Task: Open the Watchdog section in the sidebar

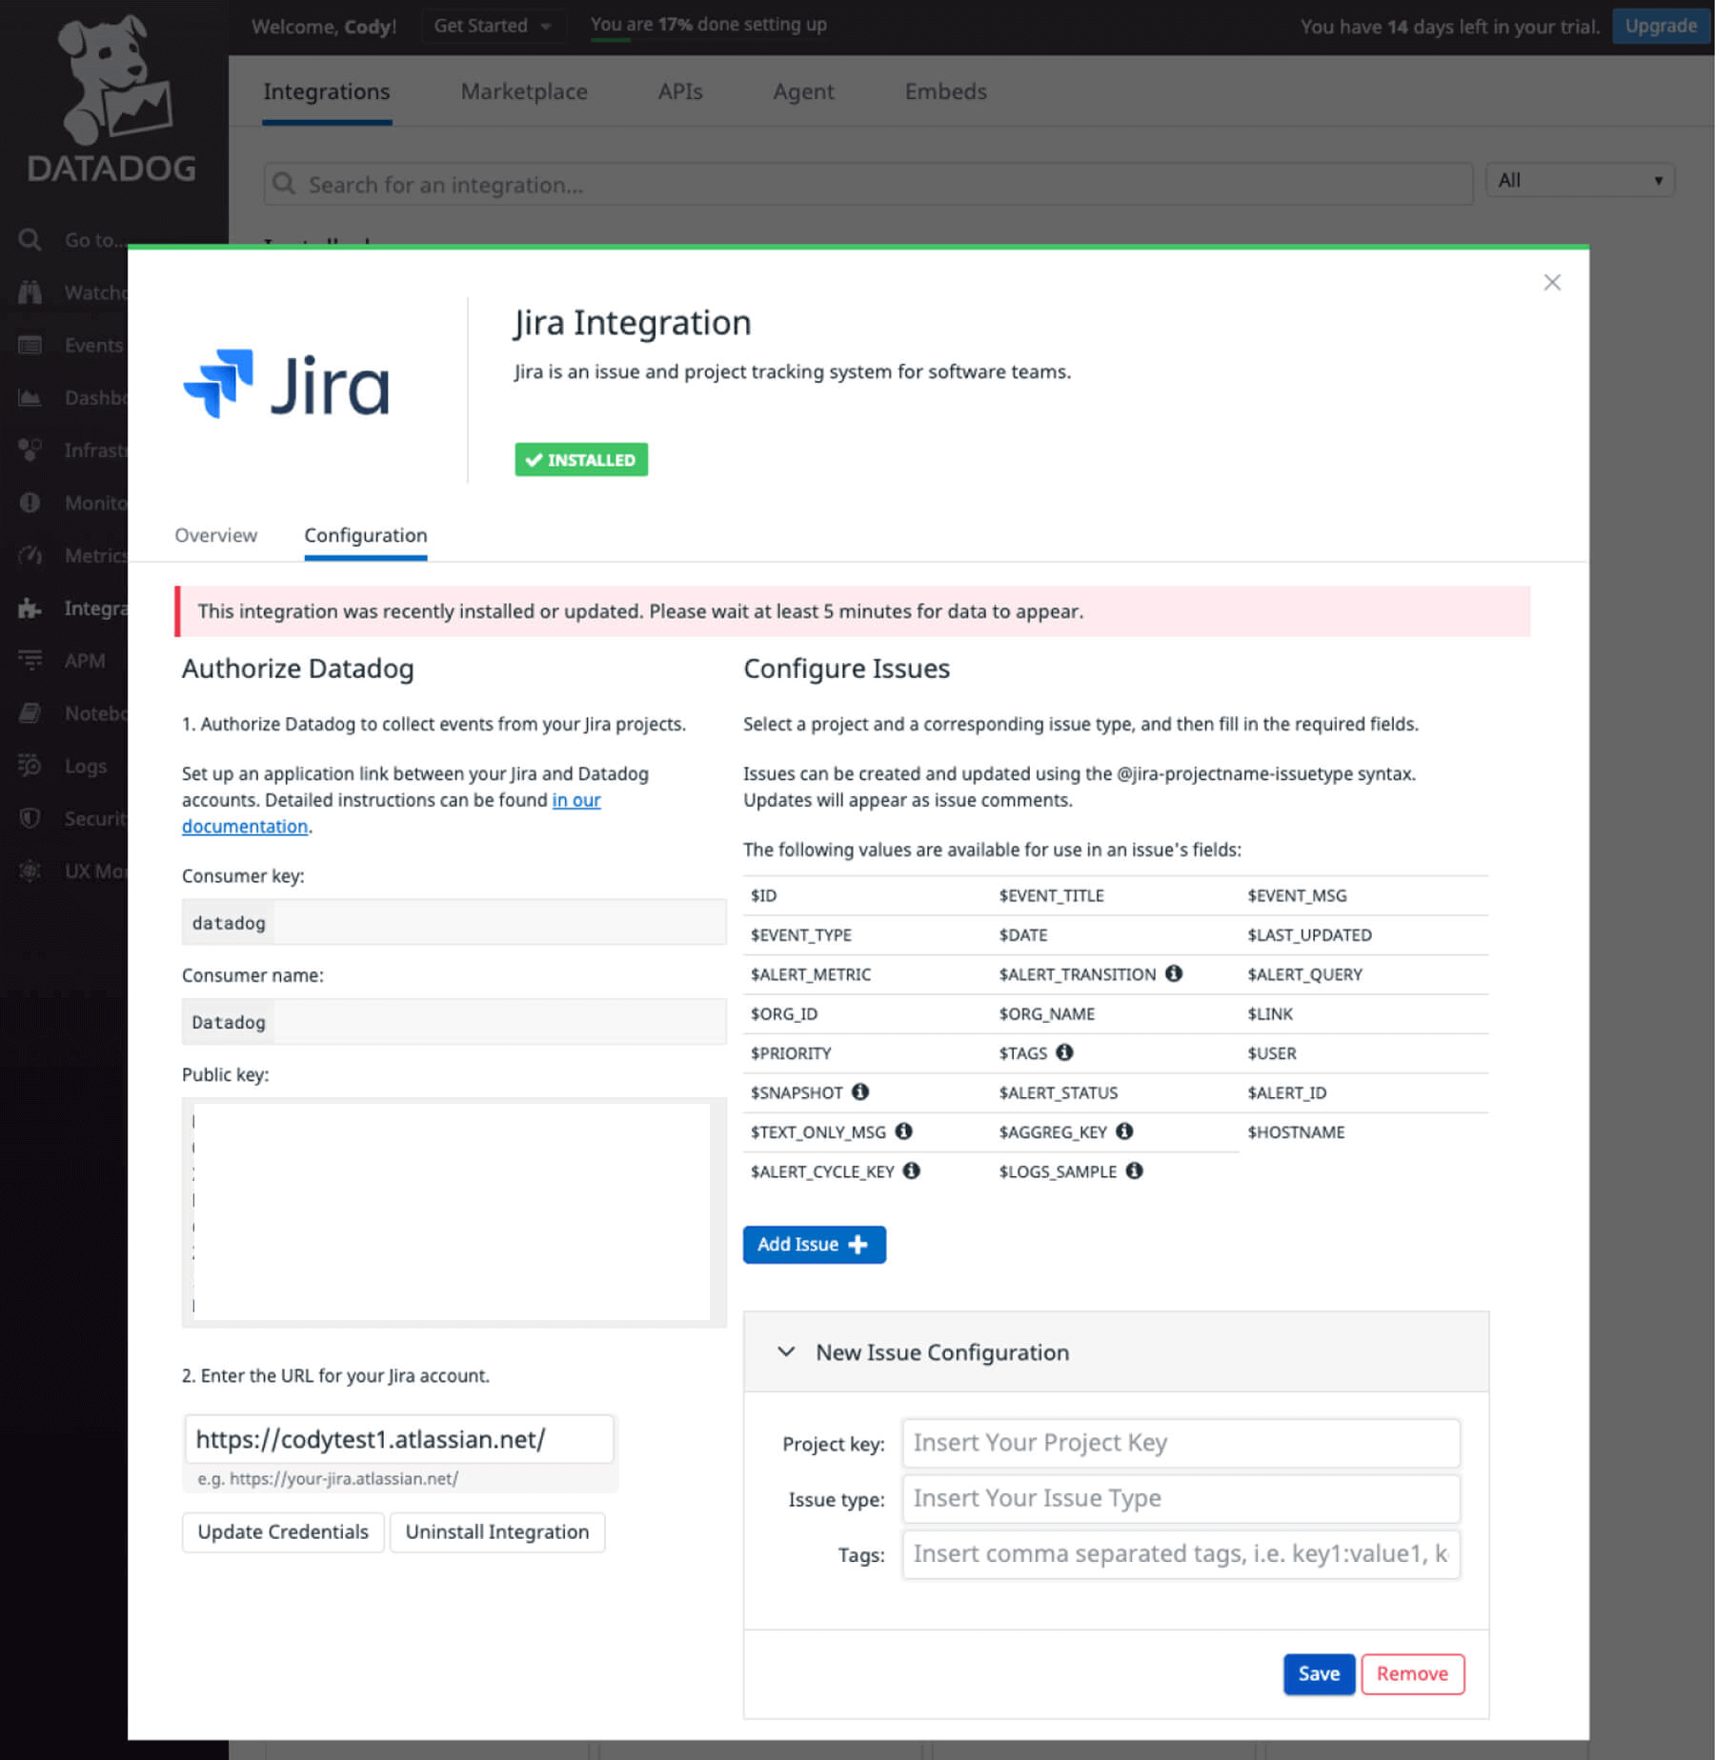Action: click(x=30, y=292)
